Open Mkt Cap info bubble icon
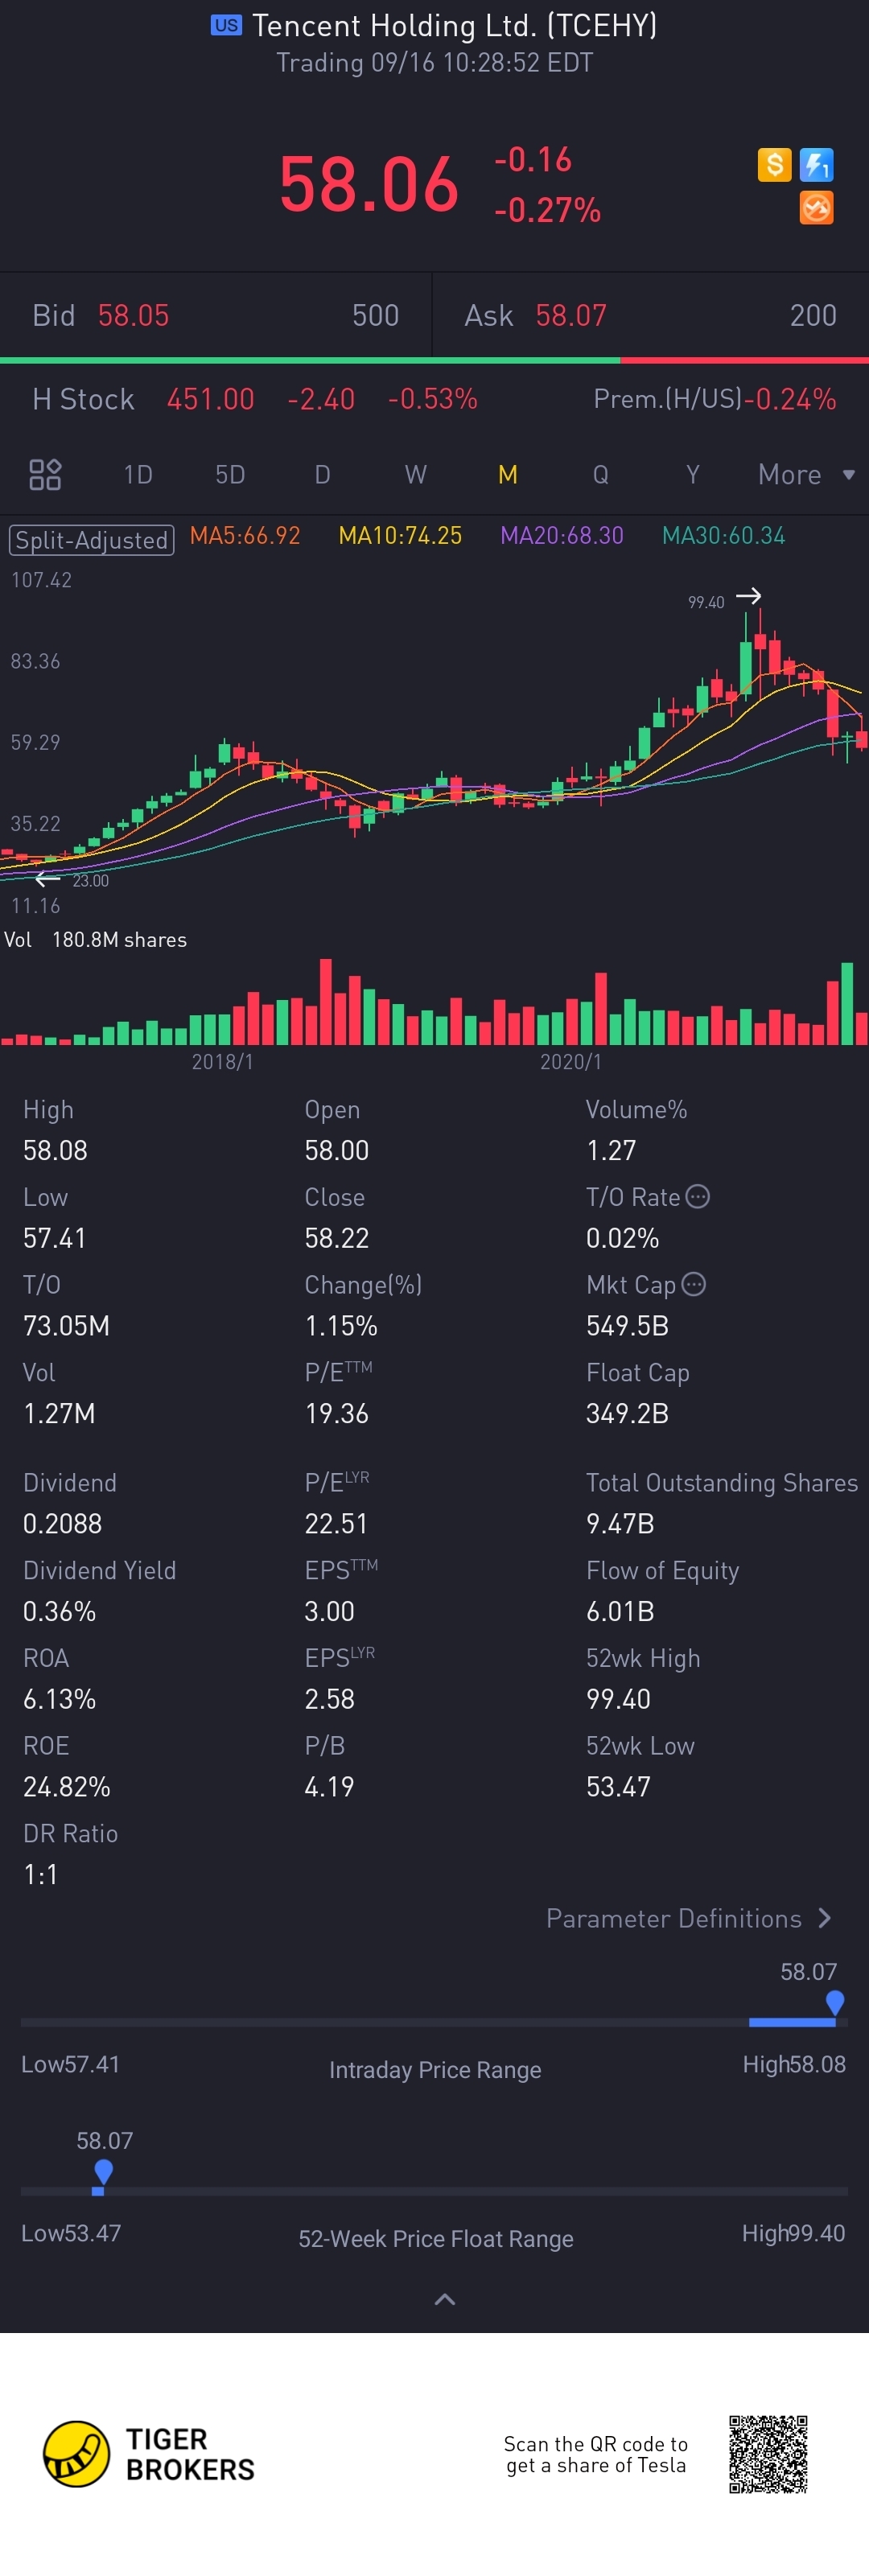 (x=693, y=1284)
